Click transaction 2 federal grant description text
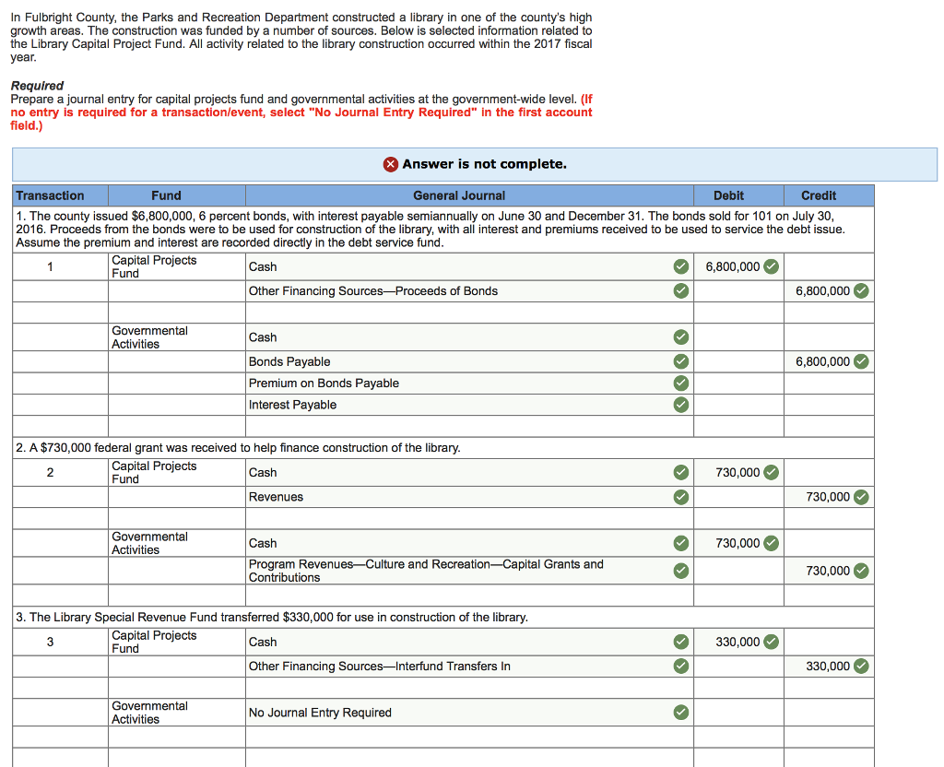This screenshot has height=767, width=944. [x=238, y=448]
